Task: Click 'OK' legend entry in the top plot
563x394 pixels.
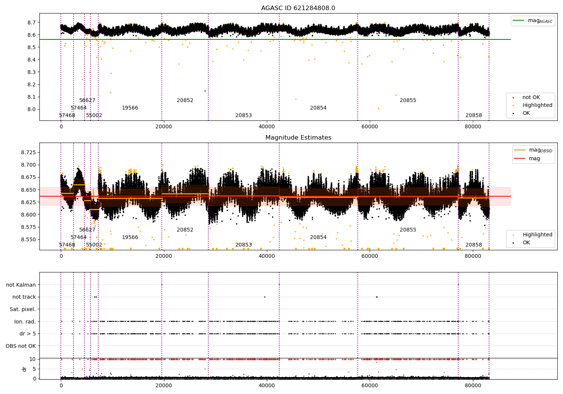Action: [x=522, y=113]
